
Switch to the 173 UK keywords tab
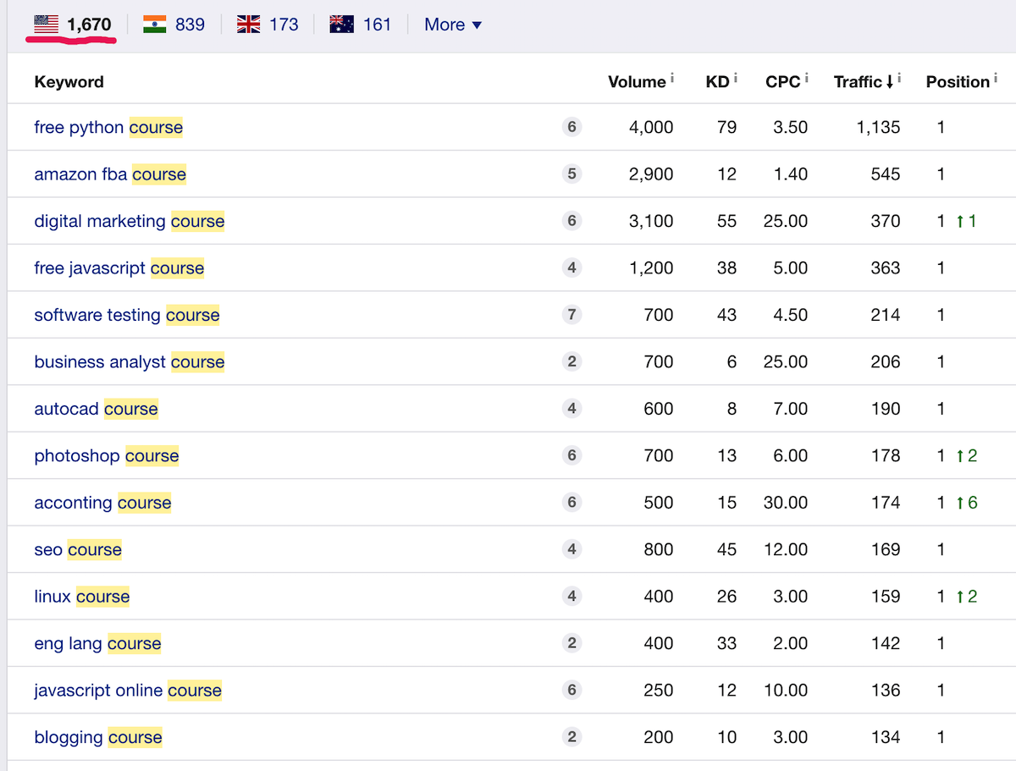point(284,25)
